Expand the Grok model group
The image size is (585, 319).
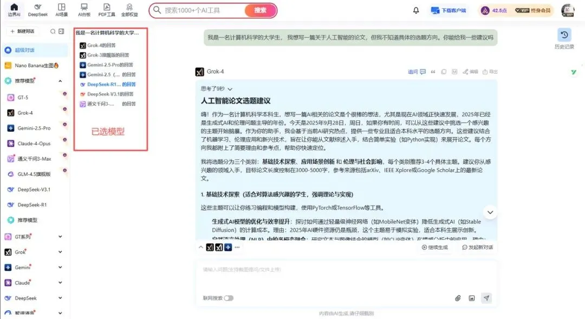click(x=60, y=252)
